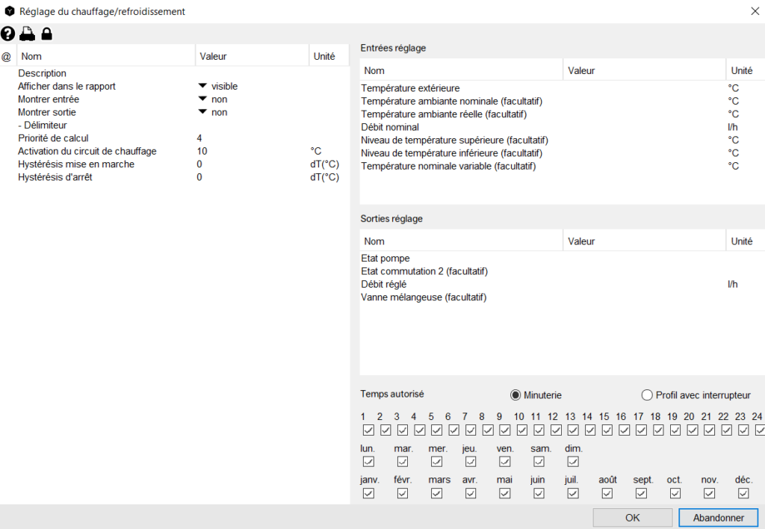Click the application hexagon icon in title bar
Screen dimensions: 765x529
coord(10,11)
